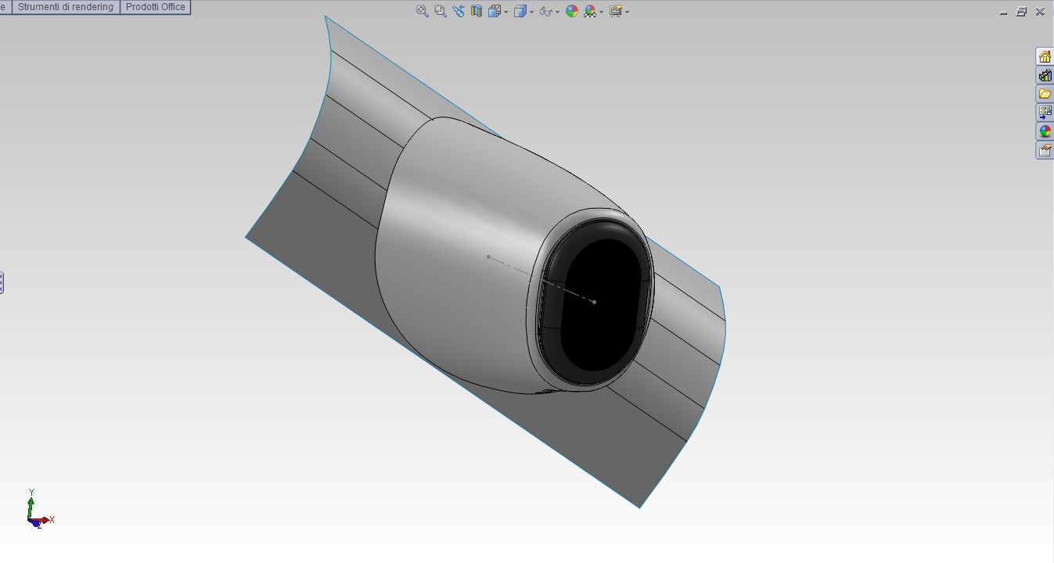Click the Edit Appearance color sphere
Viewport: 1054px width, 563px height.
coord(572,11)
